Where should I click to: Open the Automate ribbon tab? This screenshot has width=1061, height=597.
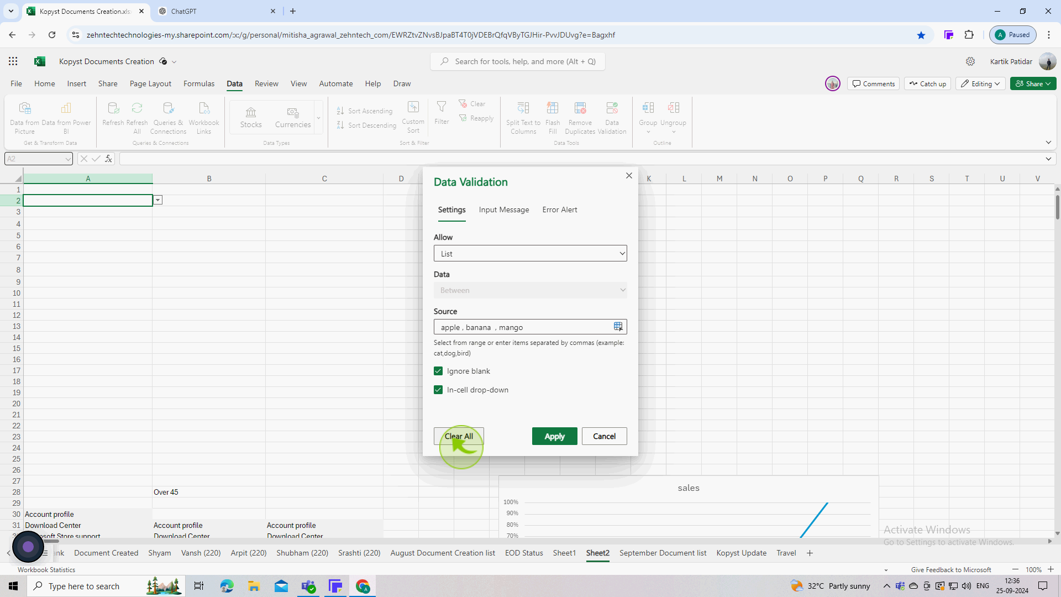pos(336,83)
